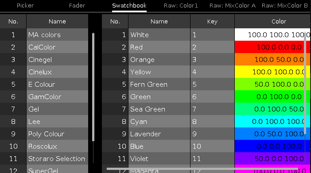Select the Orange color entry

[x=159, y=59]
